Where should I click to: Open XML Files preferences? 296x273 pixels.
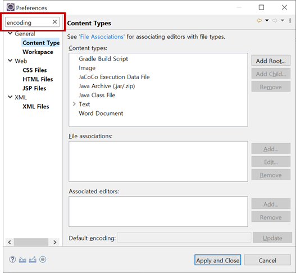pos(36,107)
